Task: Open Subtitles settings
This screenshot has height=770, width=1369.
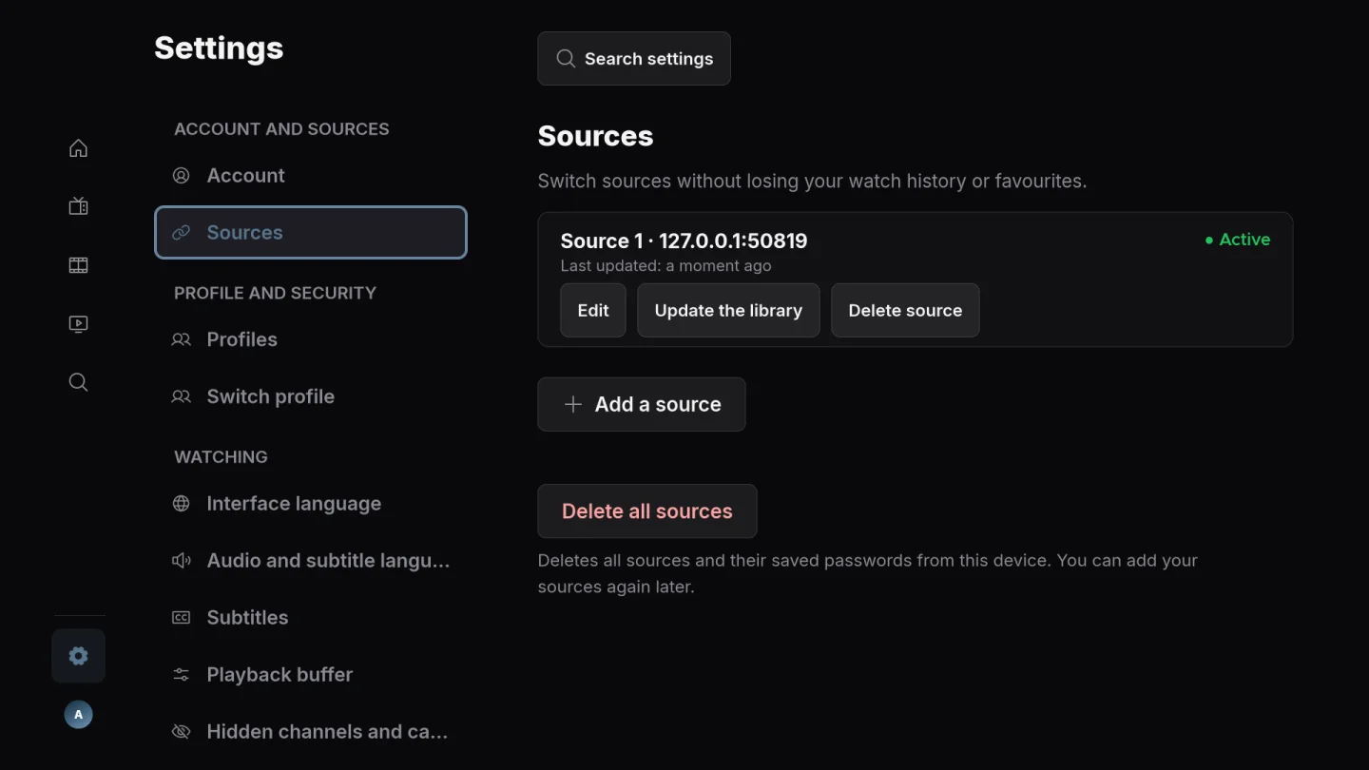Action: click(311, 618)
